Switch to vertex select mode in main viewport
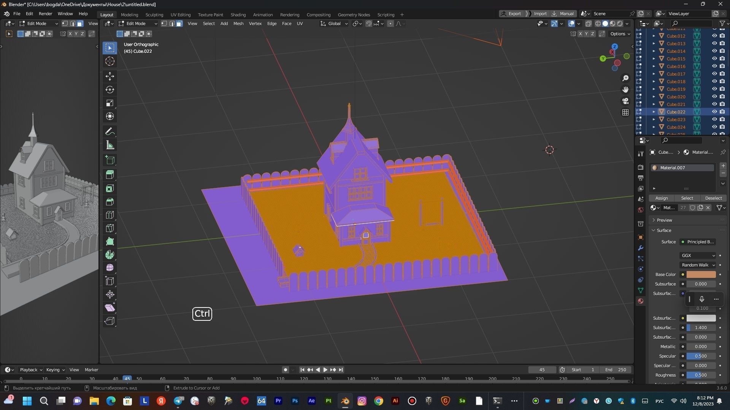Viewport: 730px width, 410px height. pos(164,24)
